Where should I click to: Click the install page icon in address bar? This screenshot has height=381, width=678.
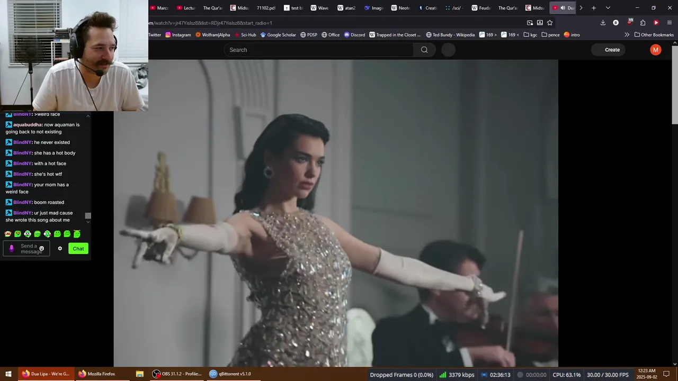(540, 23)
